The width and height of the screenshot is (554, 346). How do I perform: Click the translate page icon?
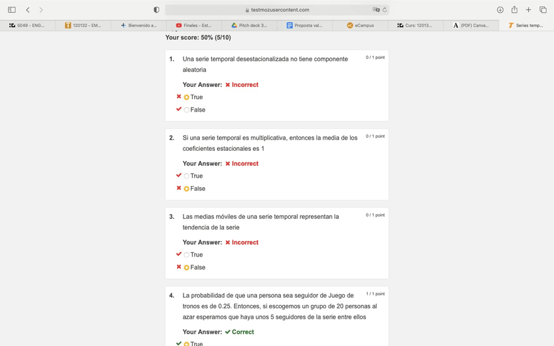376,10
